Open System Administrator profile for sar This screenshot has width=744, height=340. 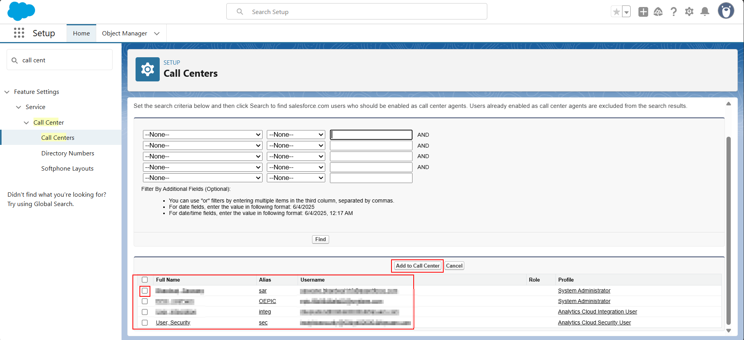tap(584, 291)
